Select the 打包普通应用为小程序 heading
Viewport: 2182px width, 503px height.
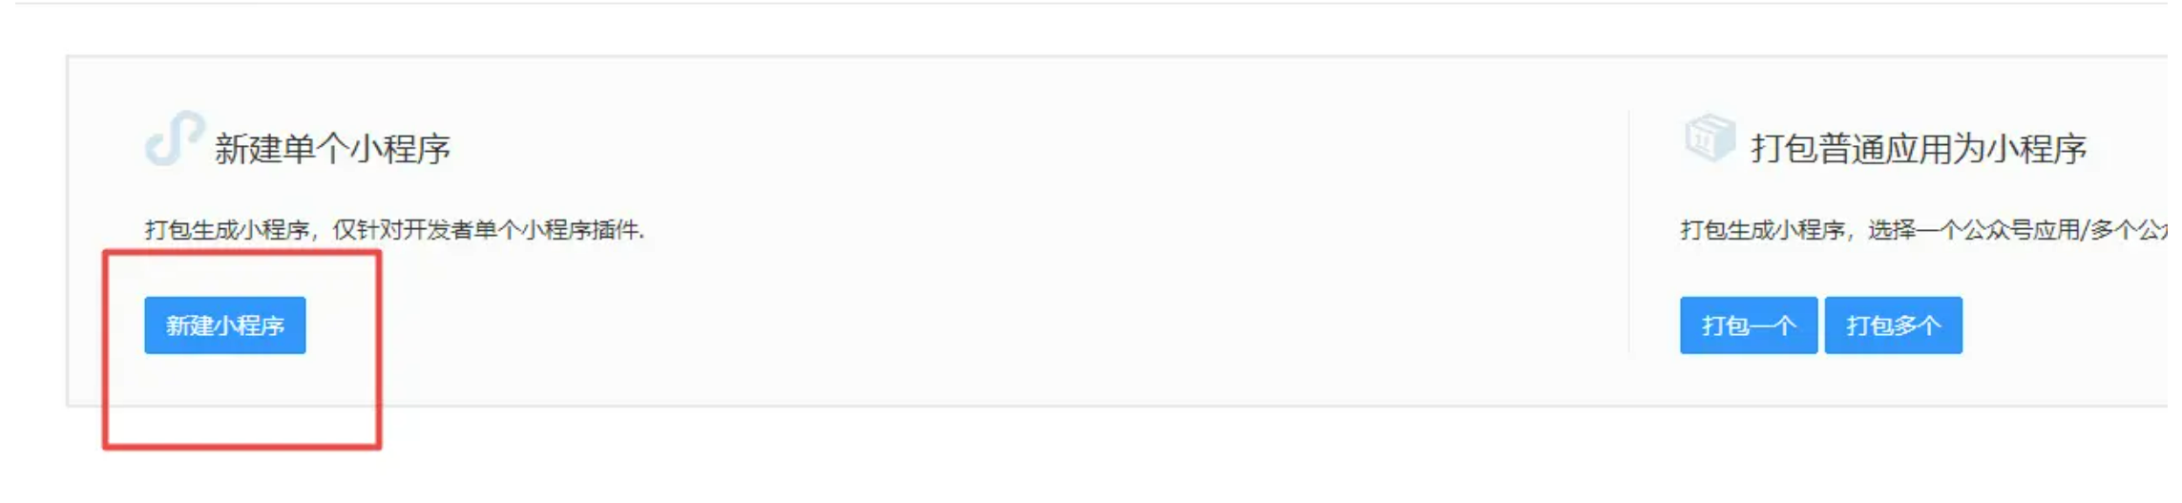coord(1919,149)
